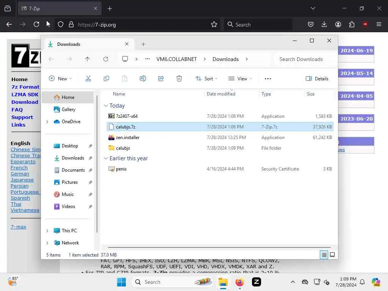Open the Download link on 7-zip page
This screenshot has height=291, width=388.
click(25, 102)
